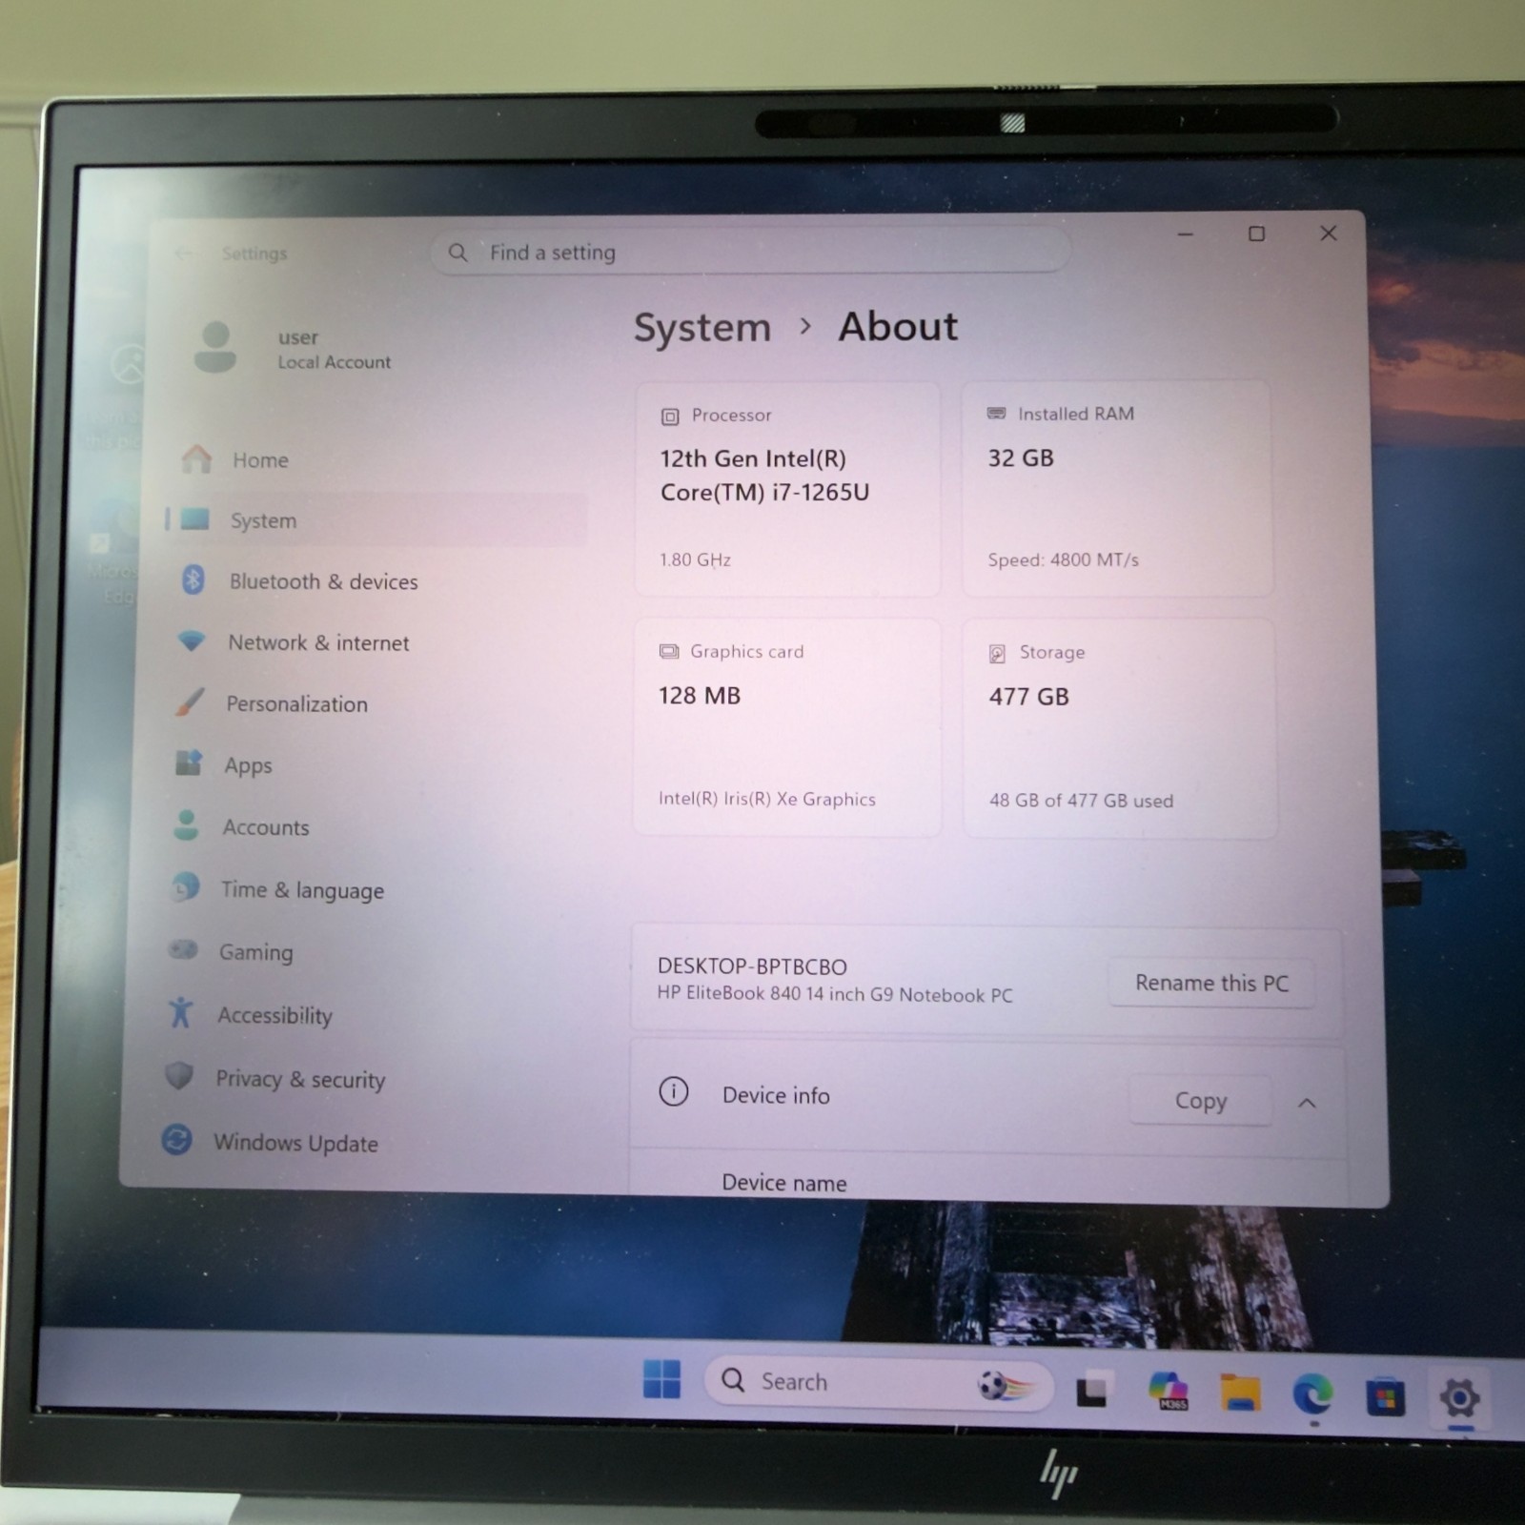Click the Home house icon
The width and height of the screenshot is (1525, 1525).
pos(196,459)
